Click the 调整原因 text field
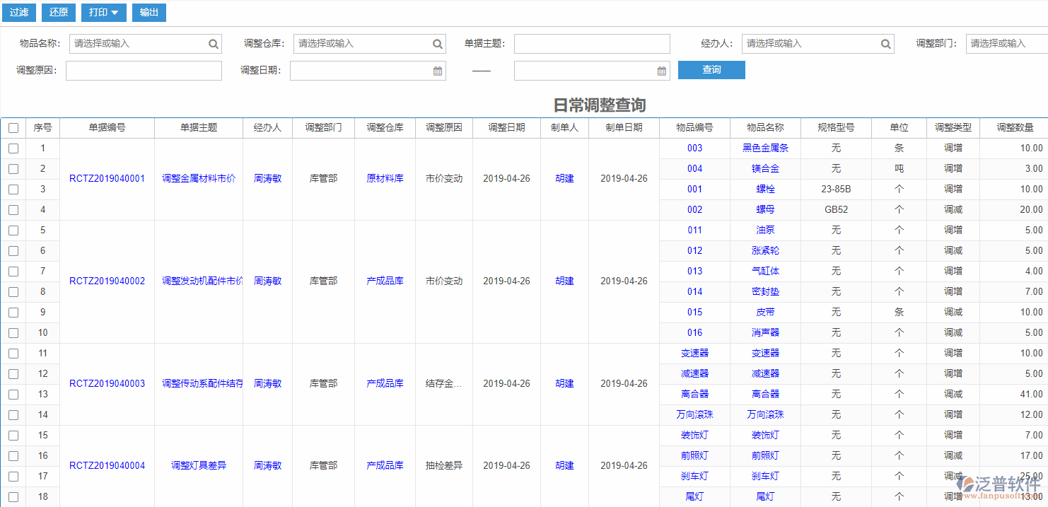This screenshot has height=507, width=1048. tap(144, 71)
